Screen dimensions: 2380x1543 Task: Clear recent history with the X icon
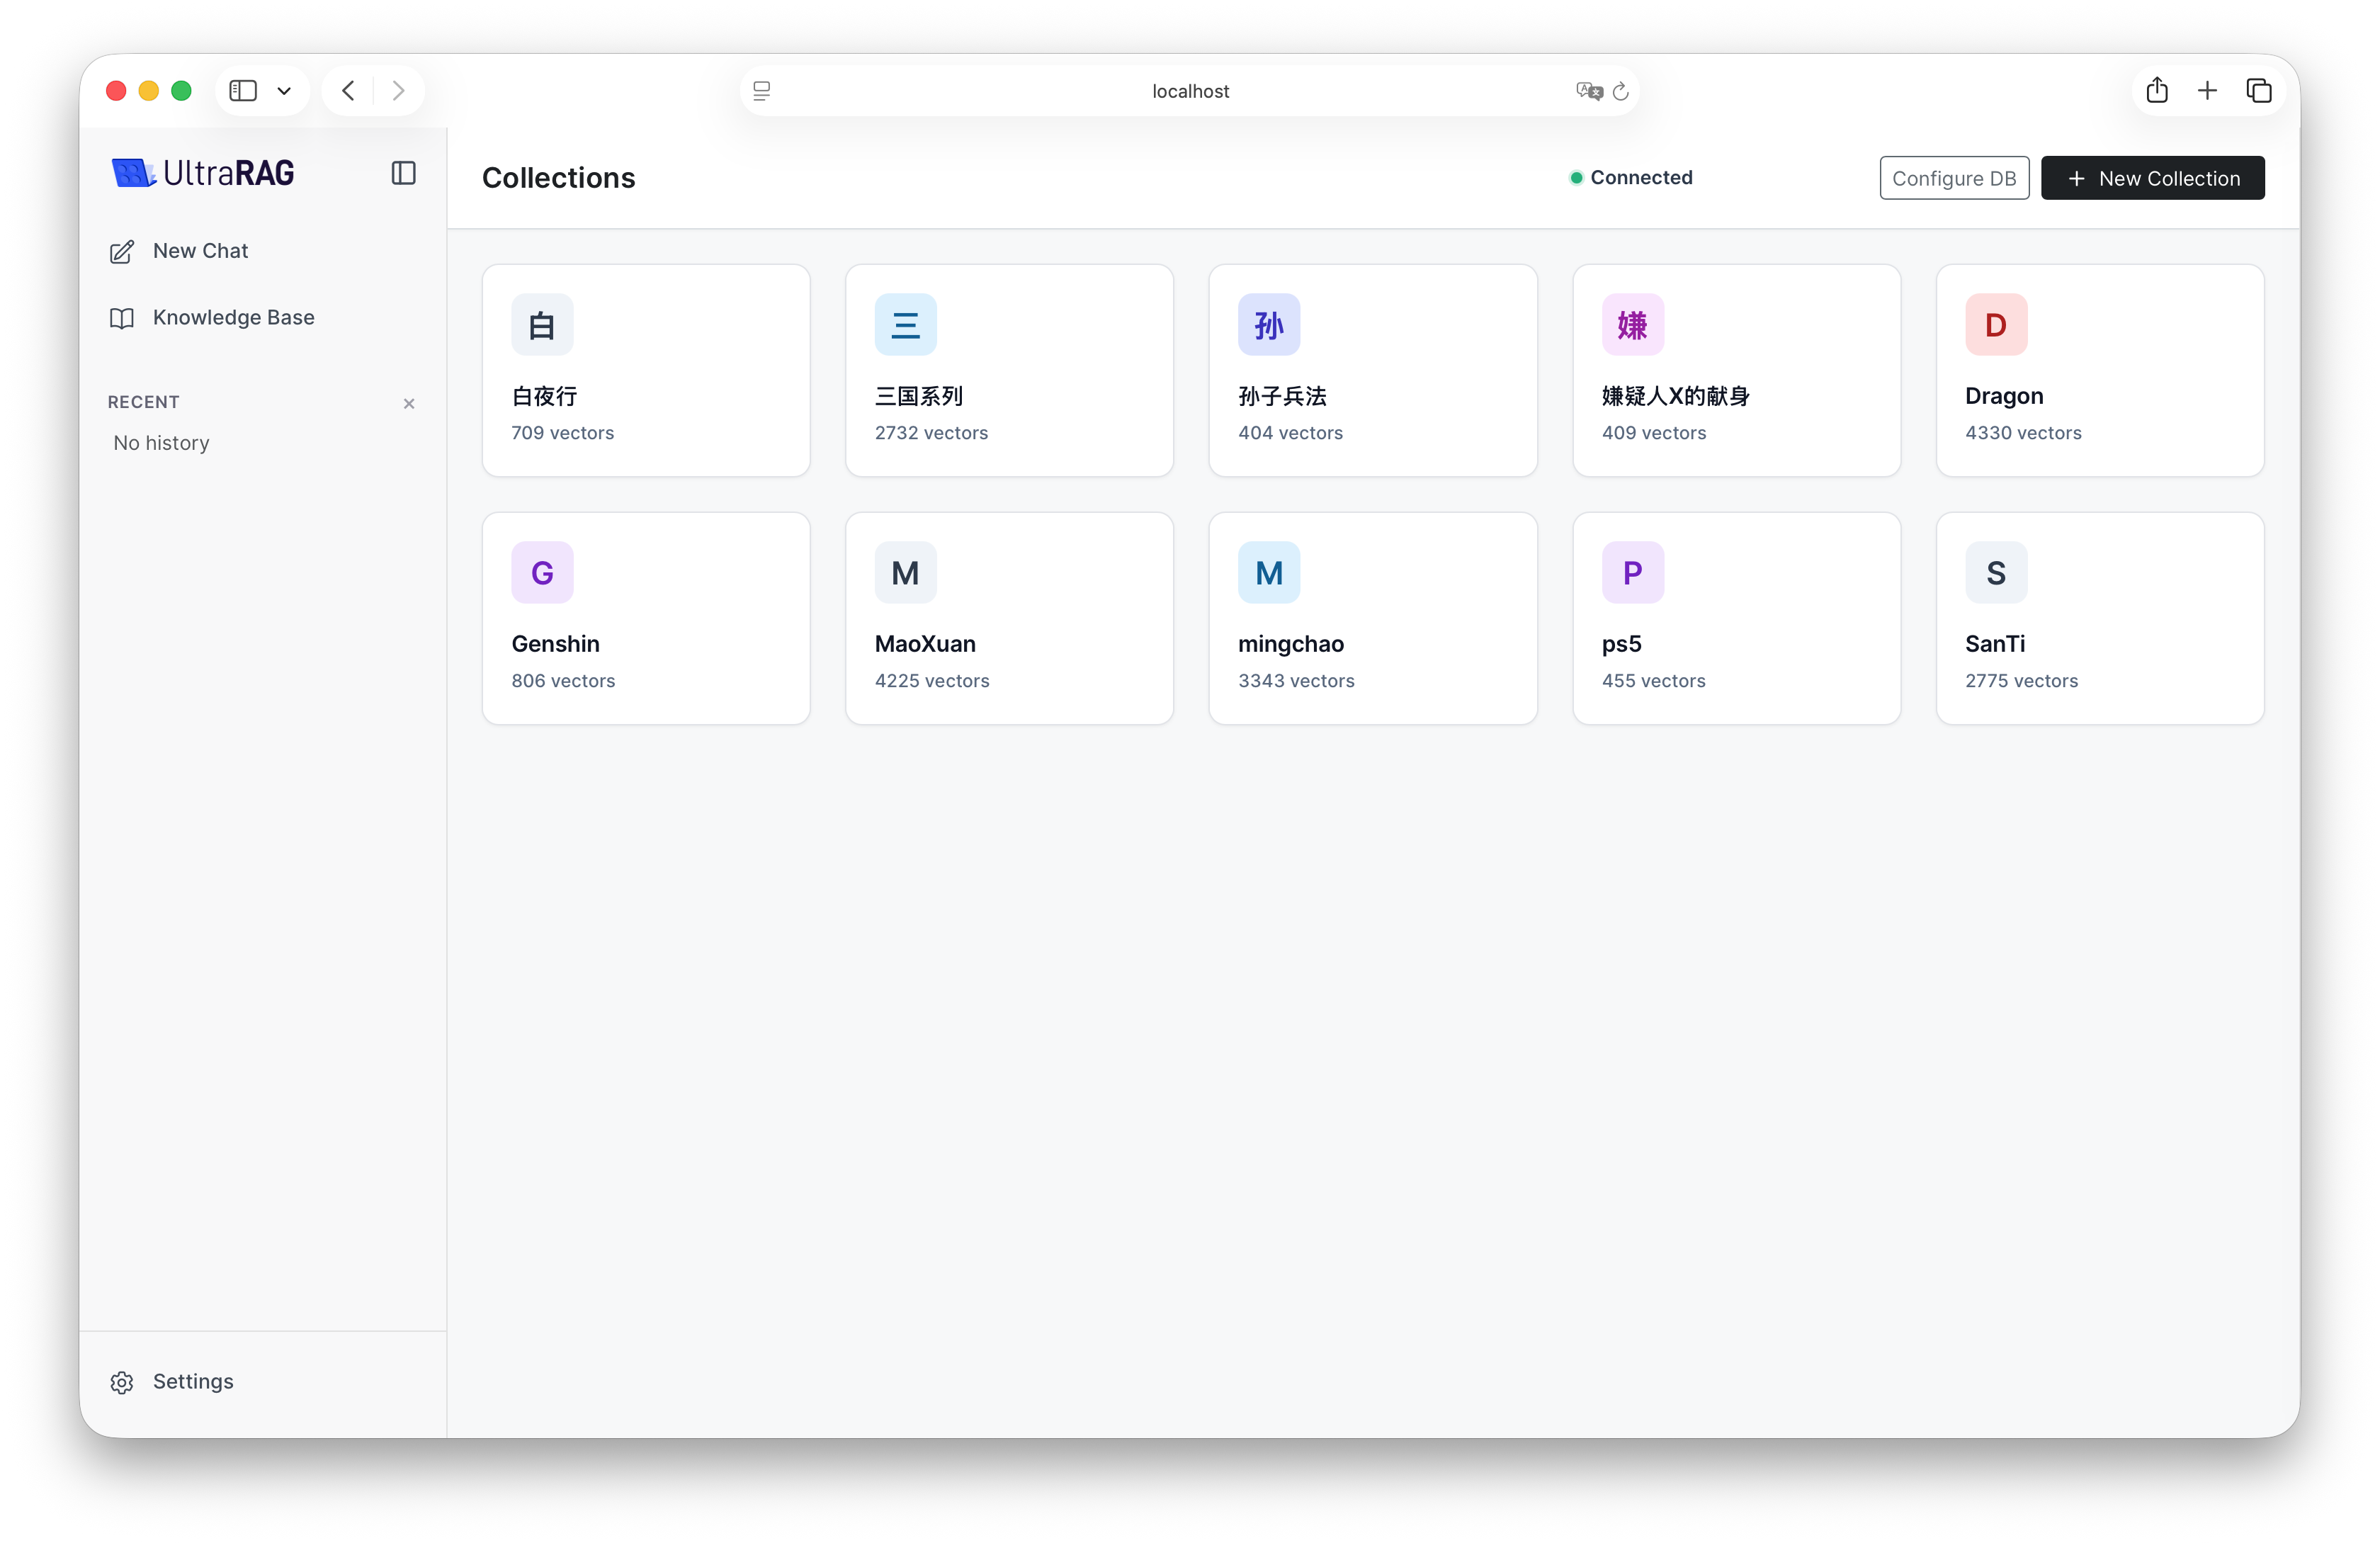409,403
